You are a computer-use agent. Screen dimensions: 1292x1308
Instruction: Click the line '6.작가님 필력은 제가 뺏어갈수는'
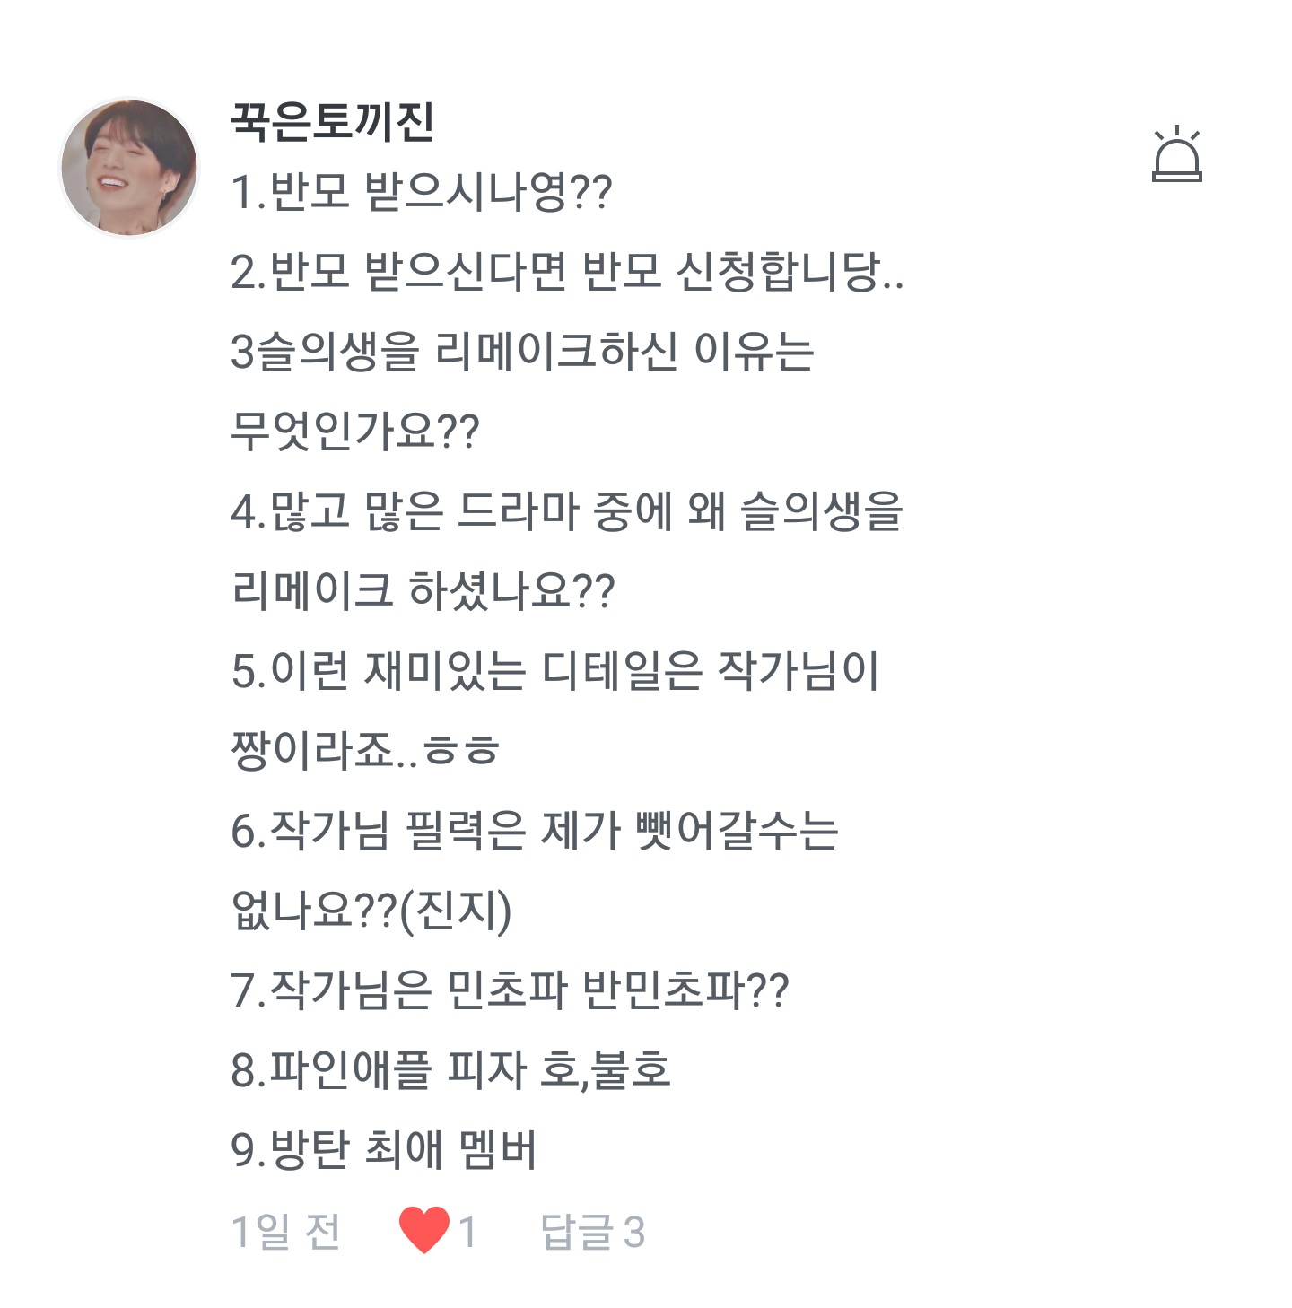(535, 831)
